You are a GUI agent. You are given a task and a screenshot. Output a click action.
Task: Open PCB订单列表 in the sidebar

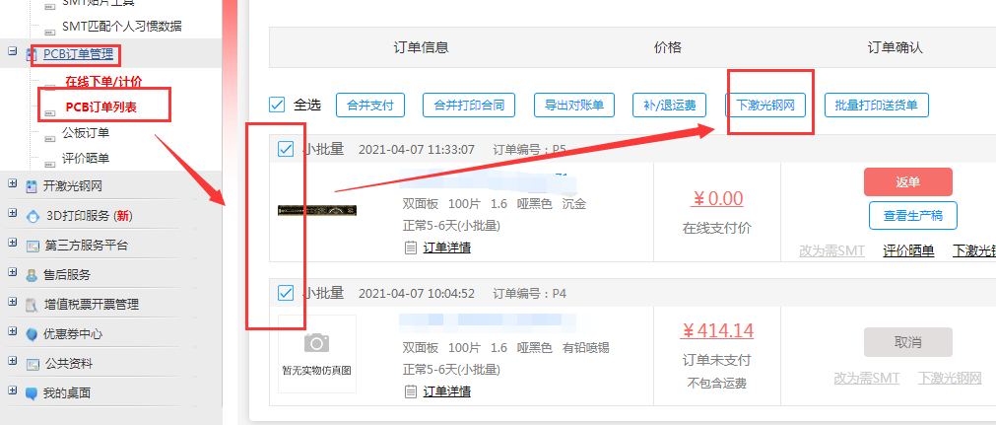pos(100,106)
